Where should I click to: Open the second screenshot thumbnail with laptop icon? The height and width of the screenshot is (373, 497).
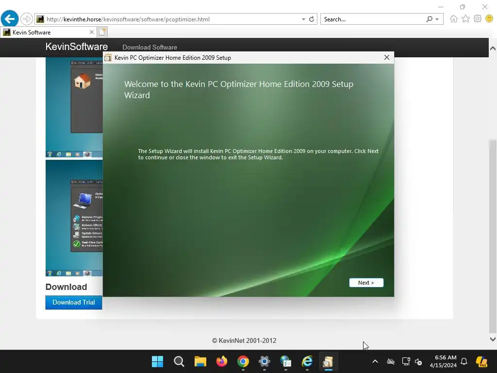pyautogui.click(x=74, y=218)
